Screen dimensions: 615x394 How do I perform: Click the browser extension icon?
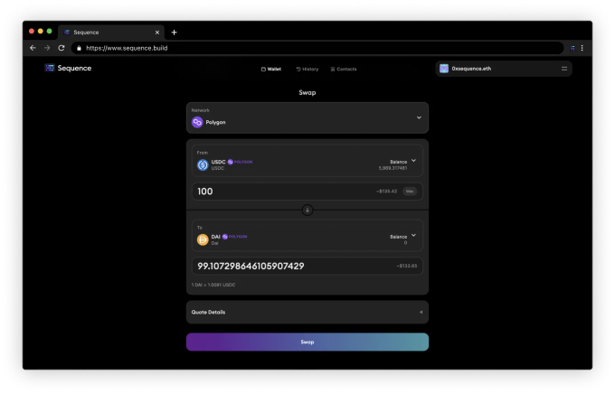point(572,48)
